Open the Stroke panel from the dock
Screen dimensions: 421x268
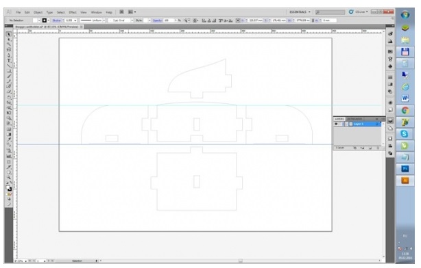[390, 77]
